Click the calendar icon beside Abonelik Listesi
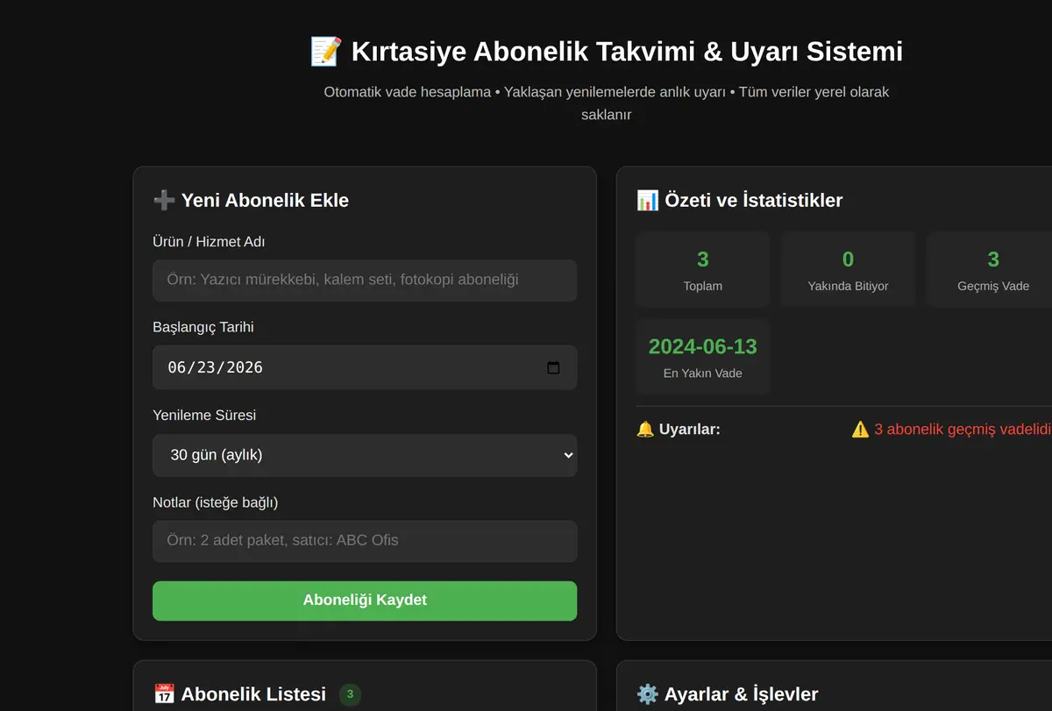Image resolution: width=1052 pixels, height=711 pixels. [164, 694]
